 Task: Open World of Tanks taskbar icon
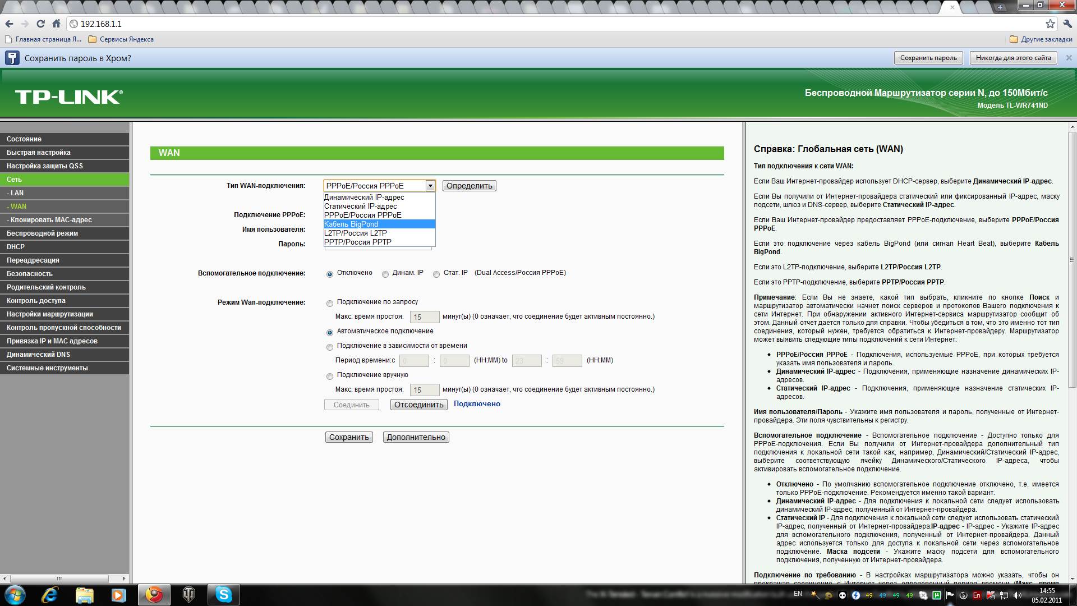pyautogui.click(x=188, y=594)
